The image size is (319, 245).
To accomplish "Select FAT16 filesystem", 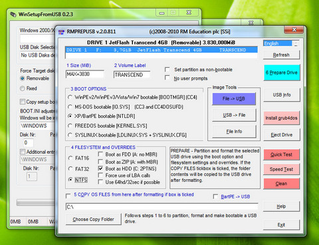I will coord(70,158).
